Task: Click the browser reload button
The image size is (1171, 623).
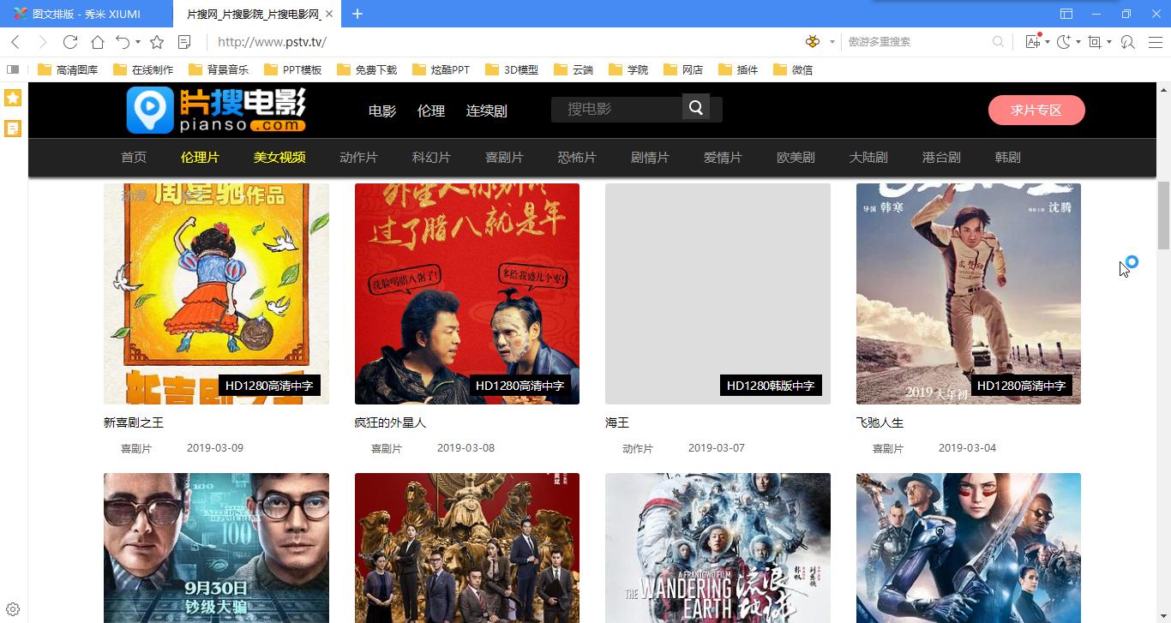Action: [70, 42]
